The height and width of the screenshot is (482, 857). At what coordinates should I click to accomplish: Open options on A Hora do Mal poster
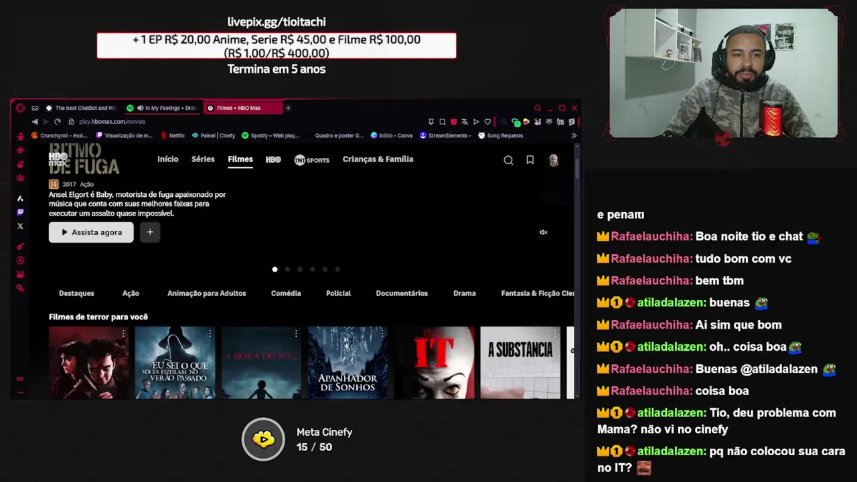pos(296,333)
